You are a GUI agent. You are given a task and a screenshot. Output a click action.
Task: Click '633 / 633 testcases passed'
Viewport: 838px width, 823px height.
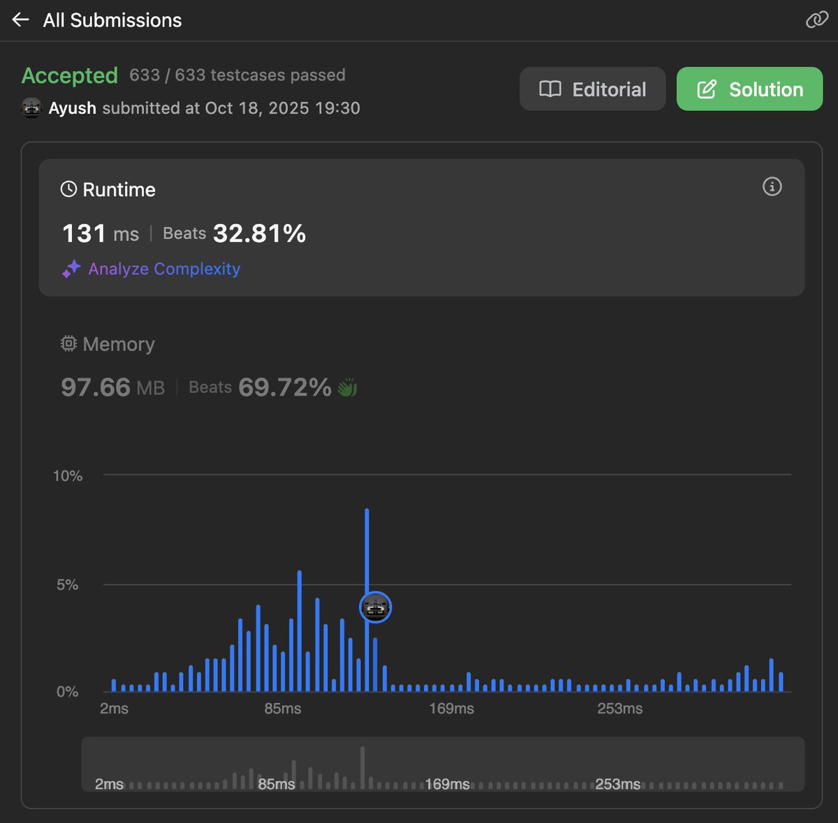(x=237, y=75)
